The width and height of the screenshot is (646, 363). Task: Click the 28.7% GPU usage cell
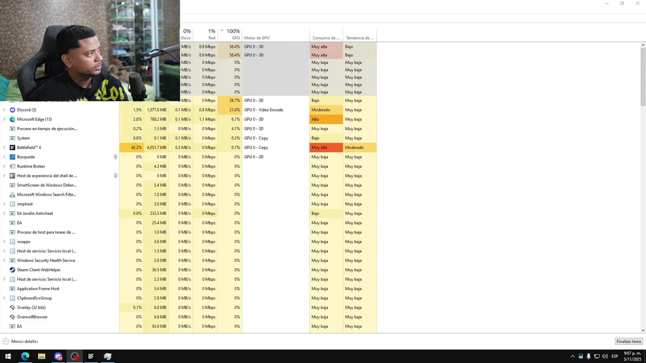[x=230, y=100]
